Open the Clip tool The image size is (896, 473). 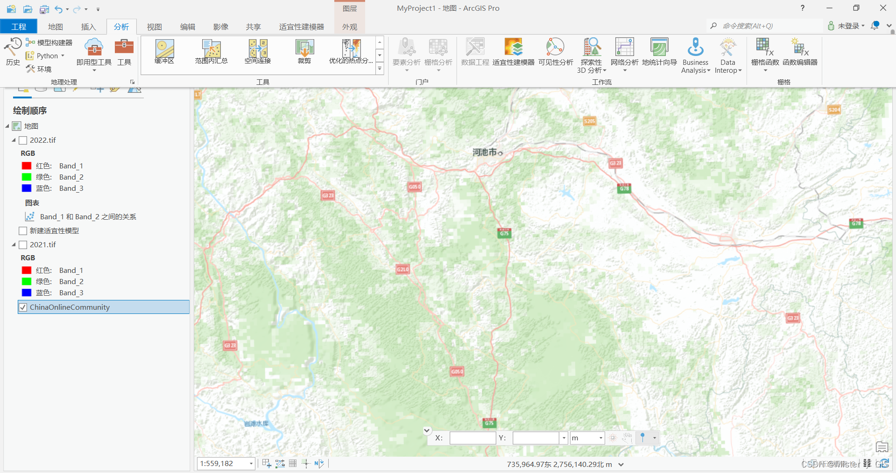tap(304, 51)
